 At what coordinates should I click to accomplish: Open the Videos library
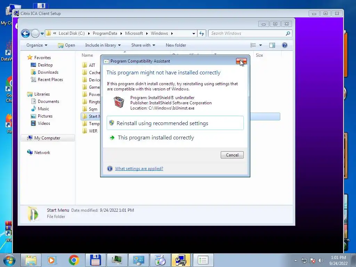pyautogui.click(x=44, y=123)
